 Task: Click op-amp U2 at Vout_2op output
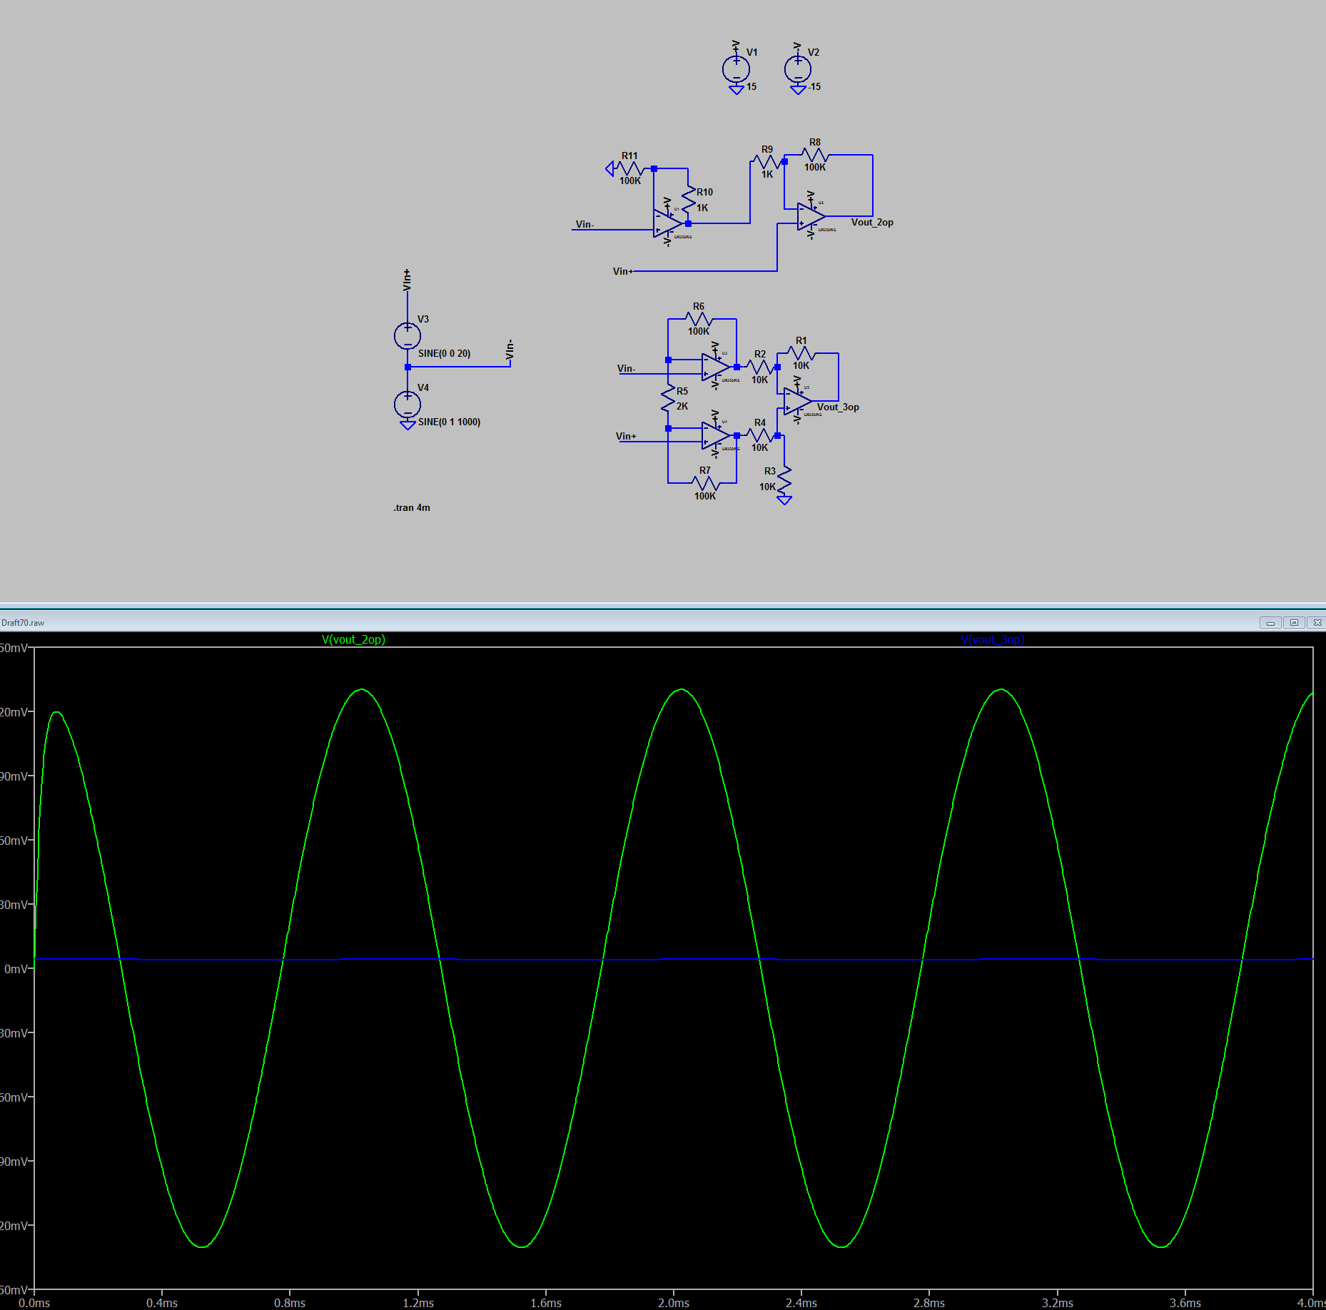[x=812, y=216]
